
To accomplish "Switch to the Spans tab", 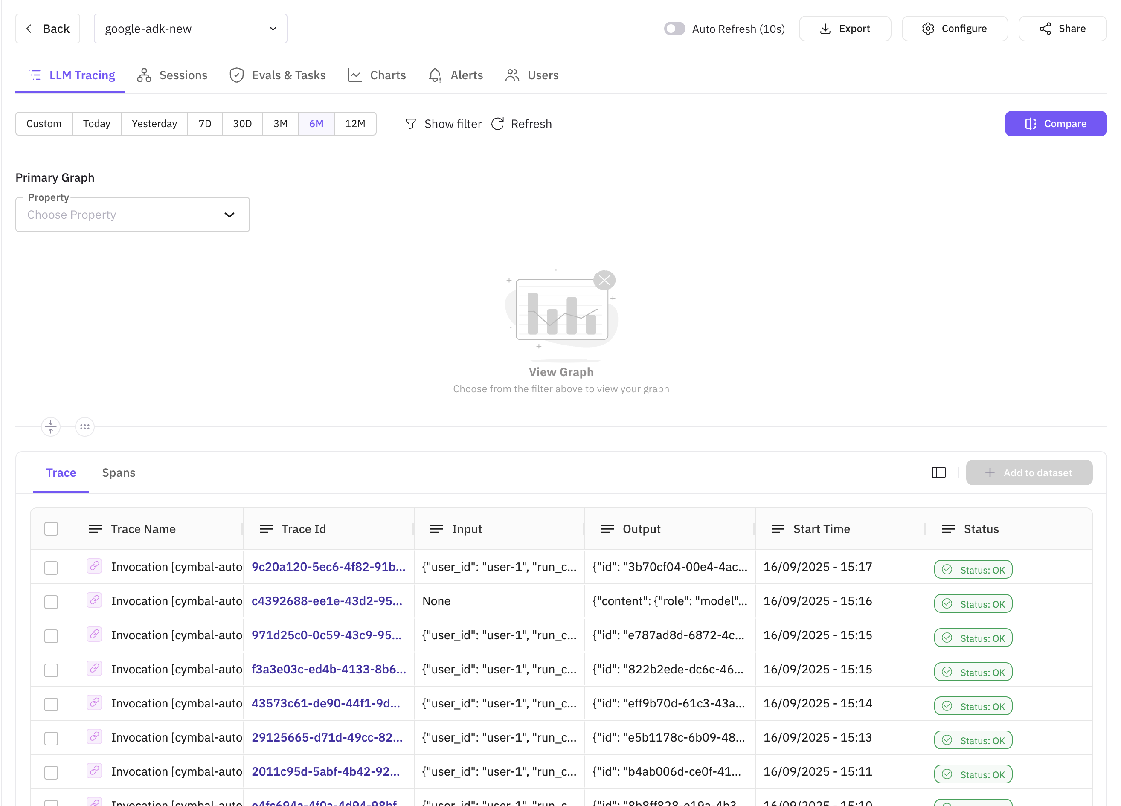I will point(119,473).
